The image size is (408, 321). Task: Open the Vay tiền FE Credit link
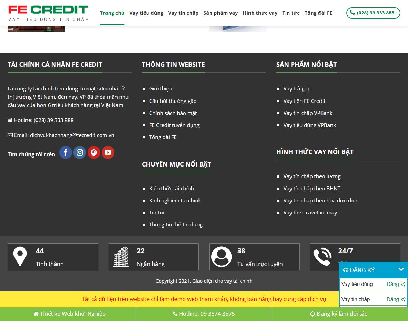click(x=304, y=101)
